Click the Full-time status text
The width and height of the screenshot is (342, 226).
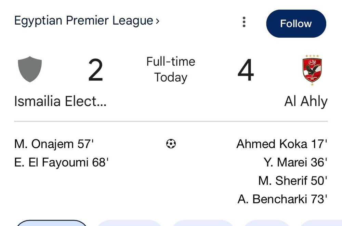click(x=171, y=62)
